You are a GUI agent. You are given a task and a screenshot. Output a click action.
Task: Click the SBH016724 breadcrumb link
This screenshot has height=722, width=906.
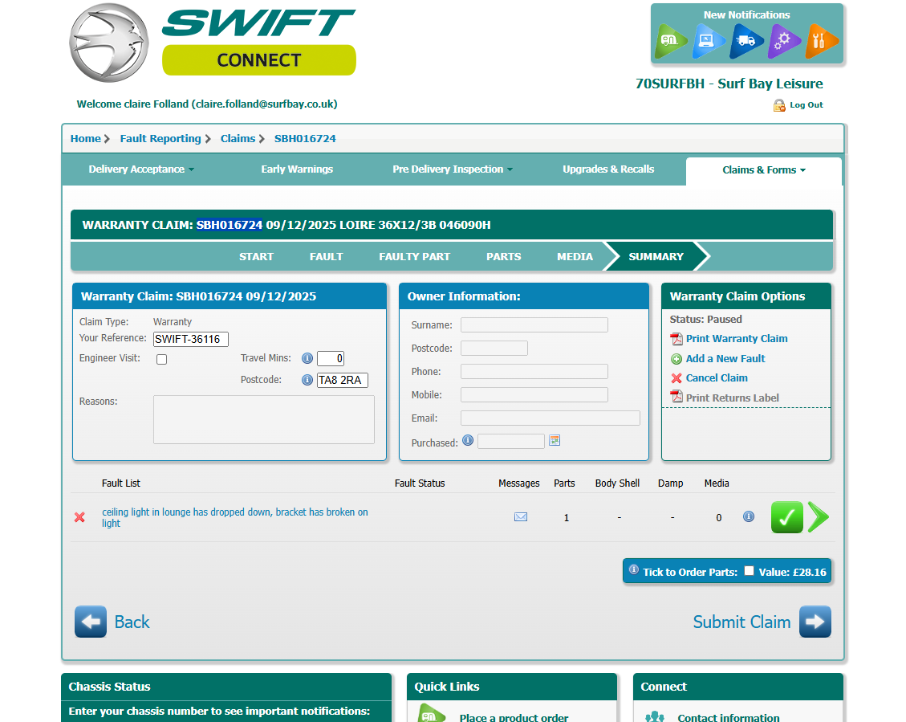click(305, 139)
